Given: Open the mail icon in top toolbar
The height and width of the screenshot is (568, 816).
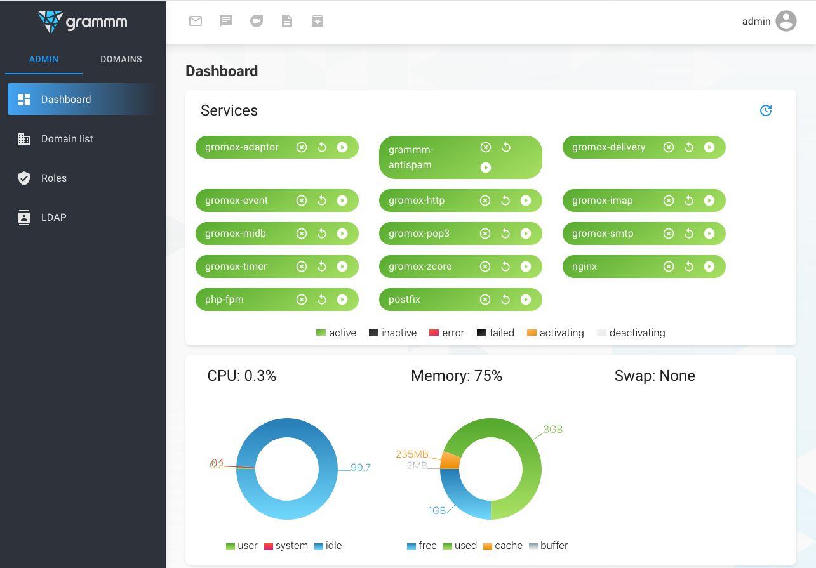Looking at the screenshot, I should pos(196,21).
